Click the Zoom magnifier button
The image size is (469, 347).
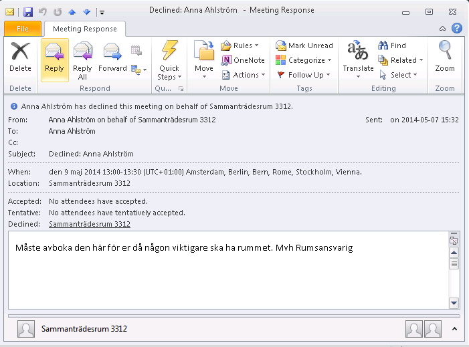click(x=445, y=56)
